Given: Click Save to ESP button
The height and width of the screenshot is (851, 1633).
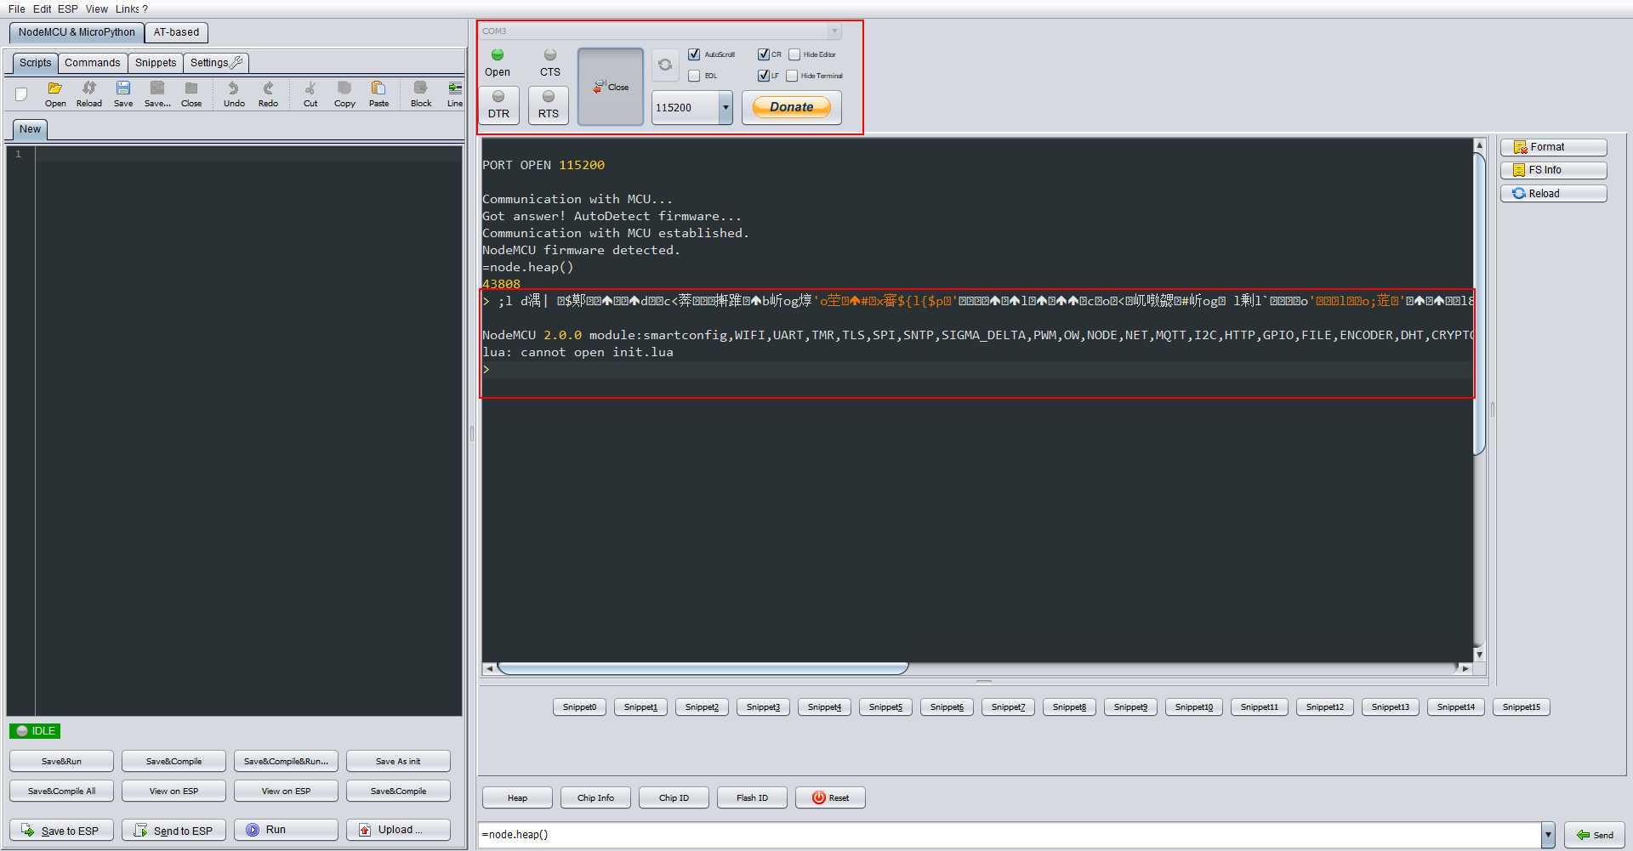Looking at the screenshot, I should tap(61, 831).
